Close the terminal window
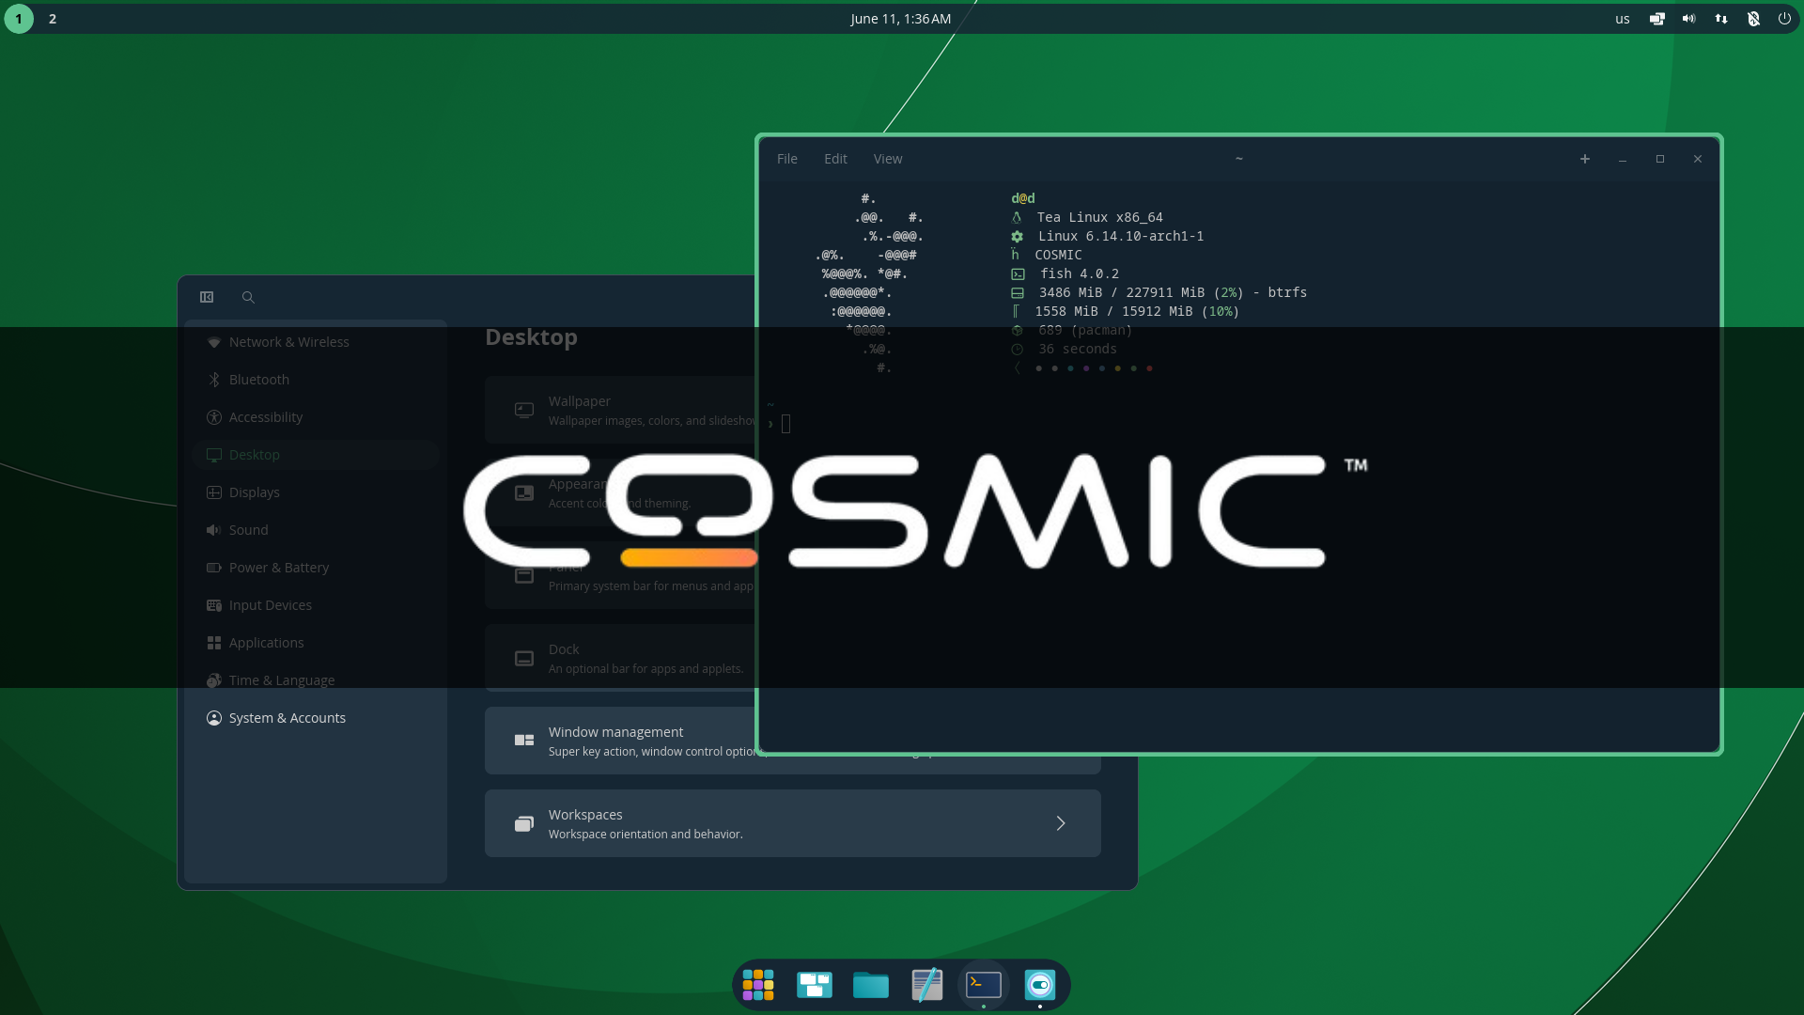Image resolution: width=1804 pixels, height=1015 pixels. point(1698,159)
